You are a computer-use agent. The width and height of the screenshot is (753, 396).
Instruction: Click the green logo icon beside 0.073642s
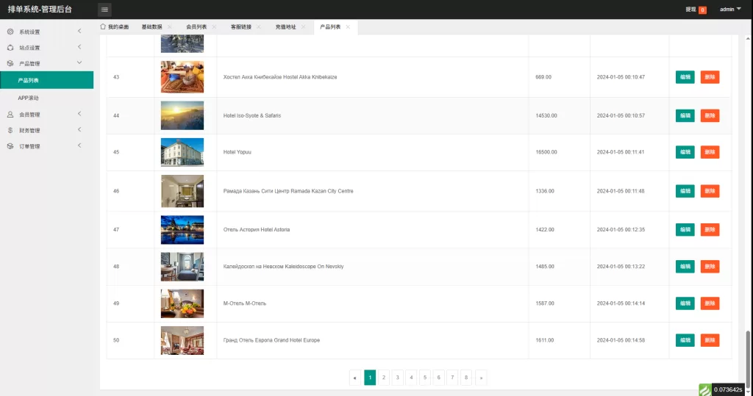(x=704, y=389)
